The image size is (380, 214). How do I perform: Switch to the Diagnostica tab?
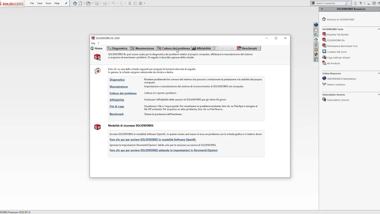pyautogui.click(x=118, y=48)
